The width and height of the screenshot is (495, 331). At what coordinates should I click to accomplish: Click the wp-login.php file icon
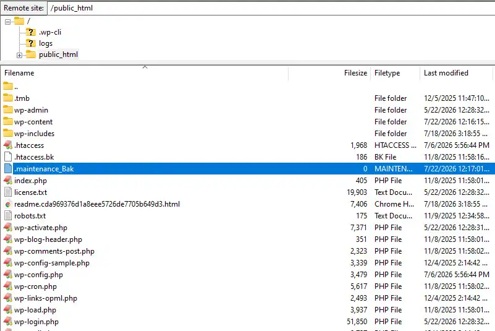tap(8, 322)
